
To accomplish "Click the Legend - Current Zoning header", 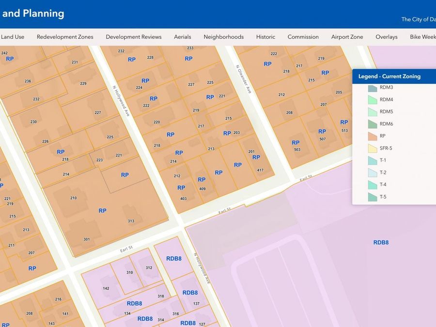I will 389,76.
